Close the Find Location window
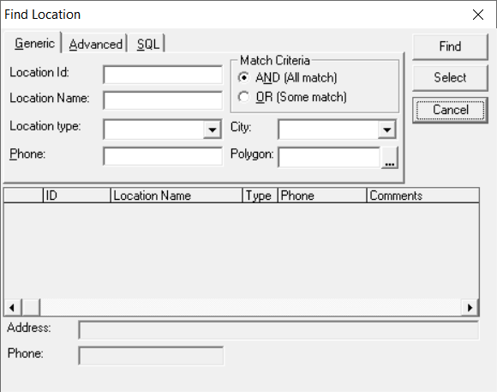The width and height of the screenshot is (497, 392). point(478,15)
